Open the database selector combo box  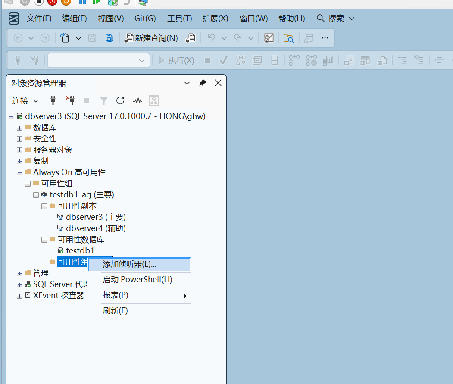tap(99, 60)
